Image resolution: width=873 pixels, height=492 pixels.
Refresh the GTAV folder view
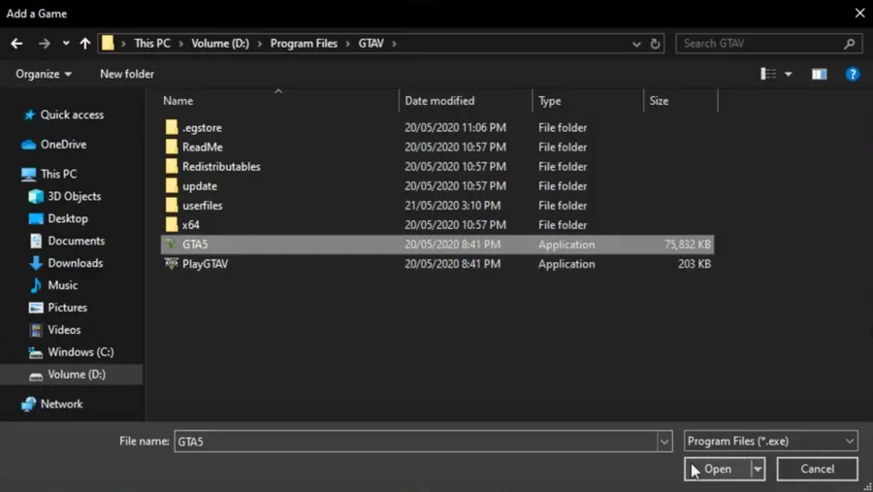click(x=655, y=44)
